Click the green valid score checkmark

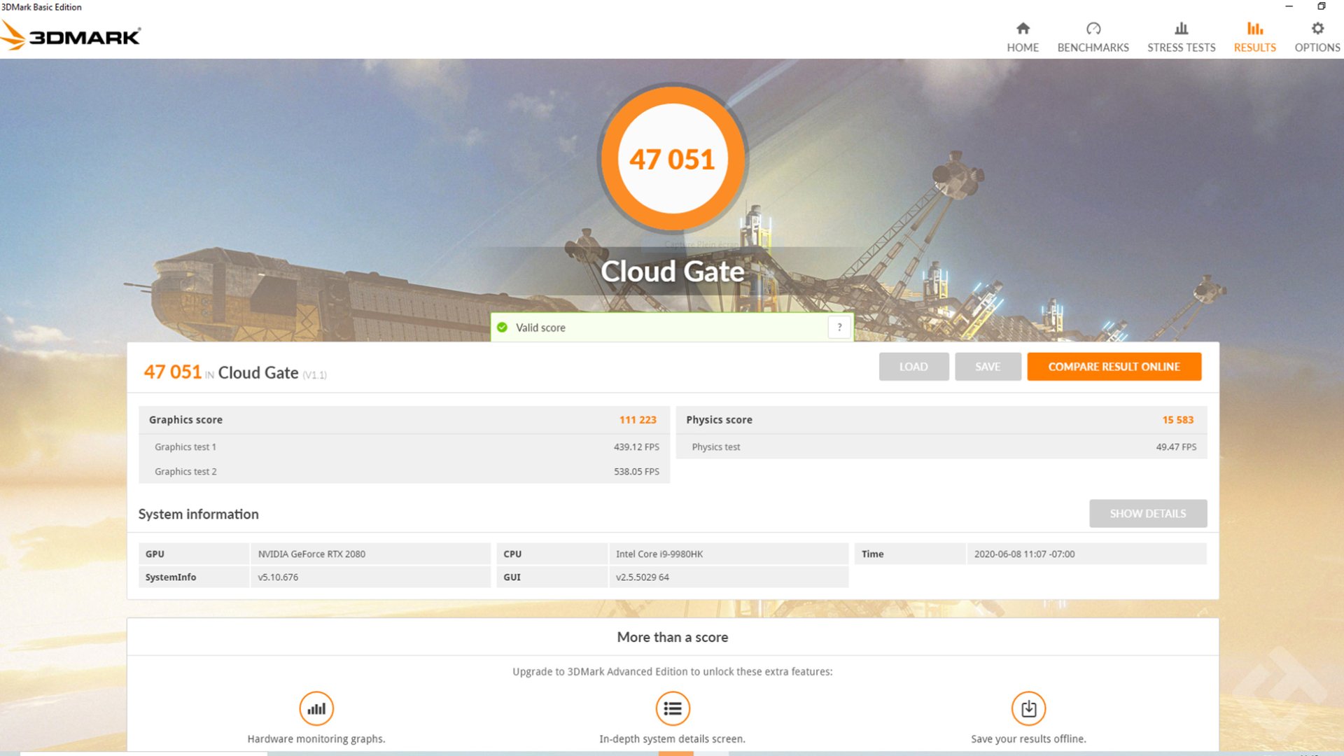(502, 327)
